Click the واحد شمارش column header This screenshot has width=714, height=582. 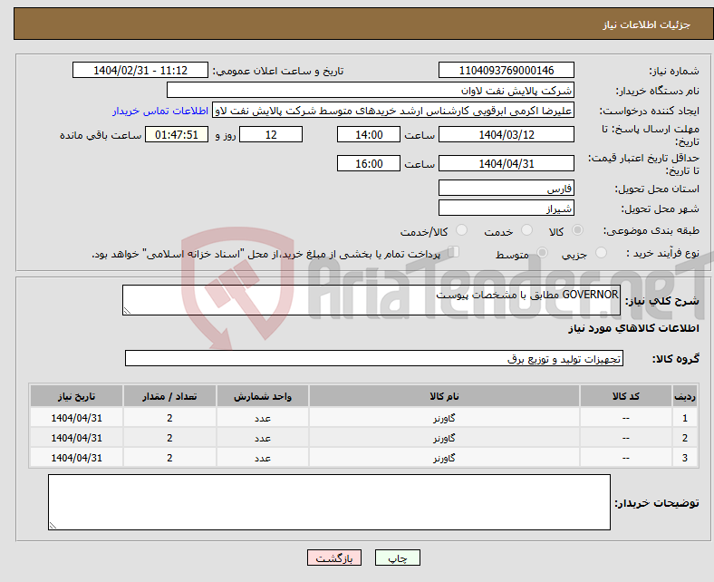(263, 396)
